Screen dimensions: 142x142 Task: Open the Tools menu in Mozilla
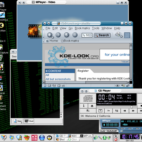click(x=95, y=28)
